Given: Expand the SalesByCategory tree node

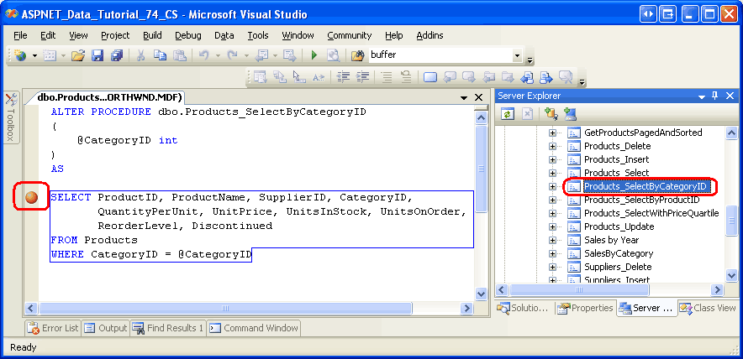Looking at the screenshot, I should coord(553,253).
